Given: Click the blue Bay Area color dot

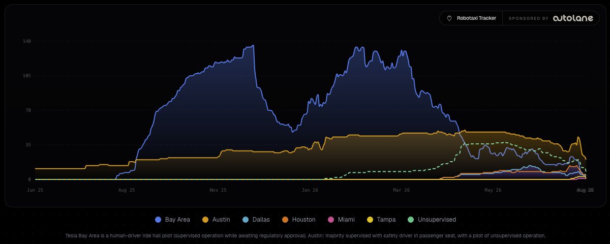Looking at the screenshot, I should point(158,220).
